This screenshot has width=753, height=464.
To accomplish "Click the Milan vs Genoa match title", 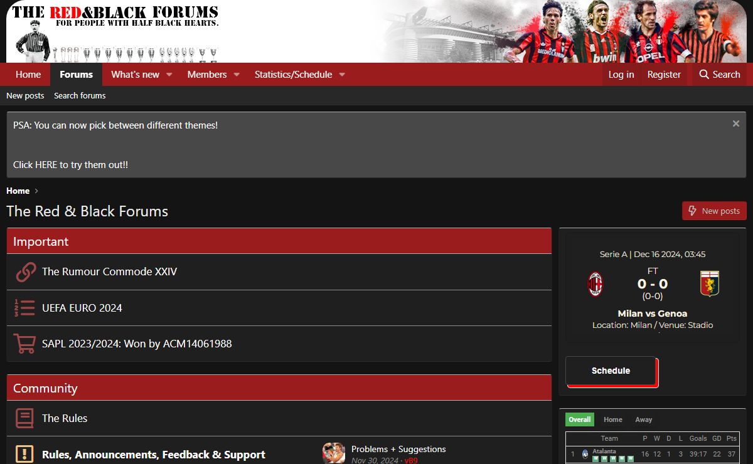I will [653, 314].
